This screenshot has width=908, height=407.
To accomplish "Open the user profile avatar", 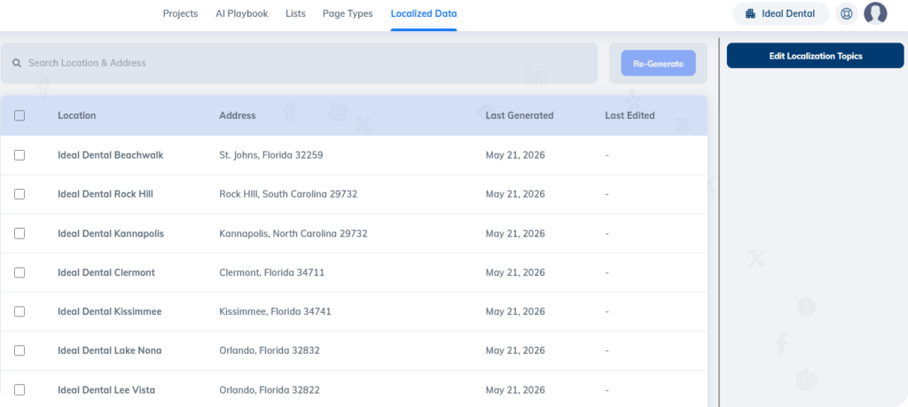I will point(875,13).
